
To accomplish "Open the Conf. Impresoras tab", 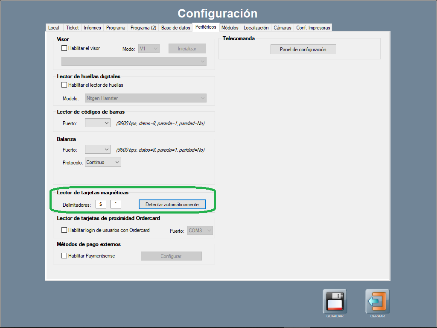I will pyautogui.click(x=313, y=28).
